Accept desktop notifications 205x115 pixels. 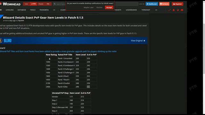[109, 7]
